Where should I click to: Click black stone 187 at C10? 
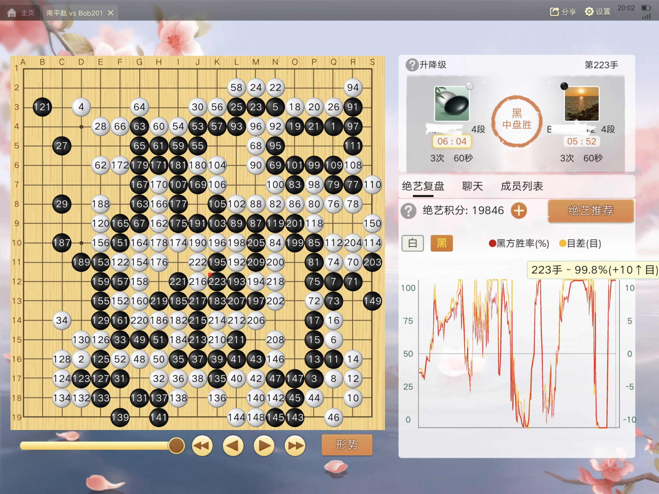pos(62,243)
